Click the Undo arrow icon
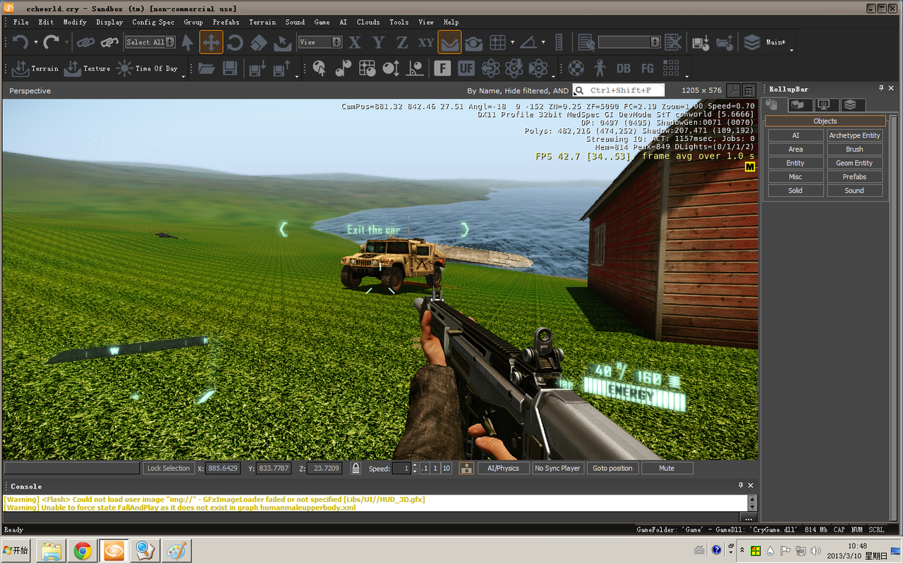The image size is (903, 564). pyautogui.click(x=20, y=42)
